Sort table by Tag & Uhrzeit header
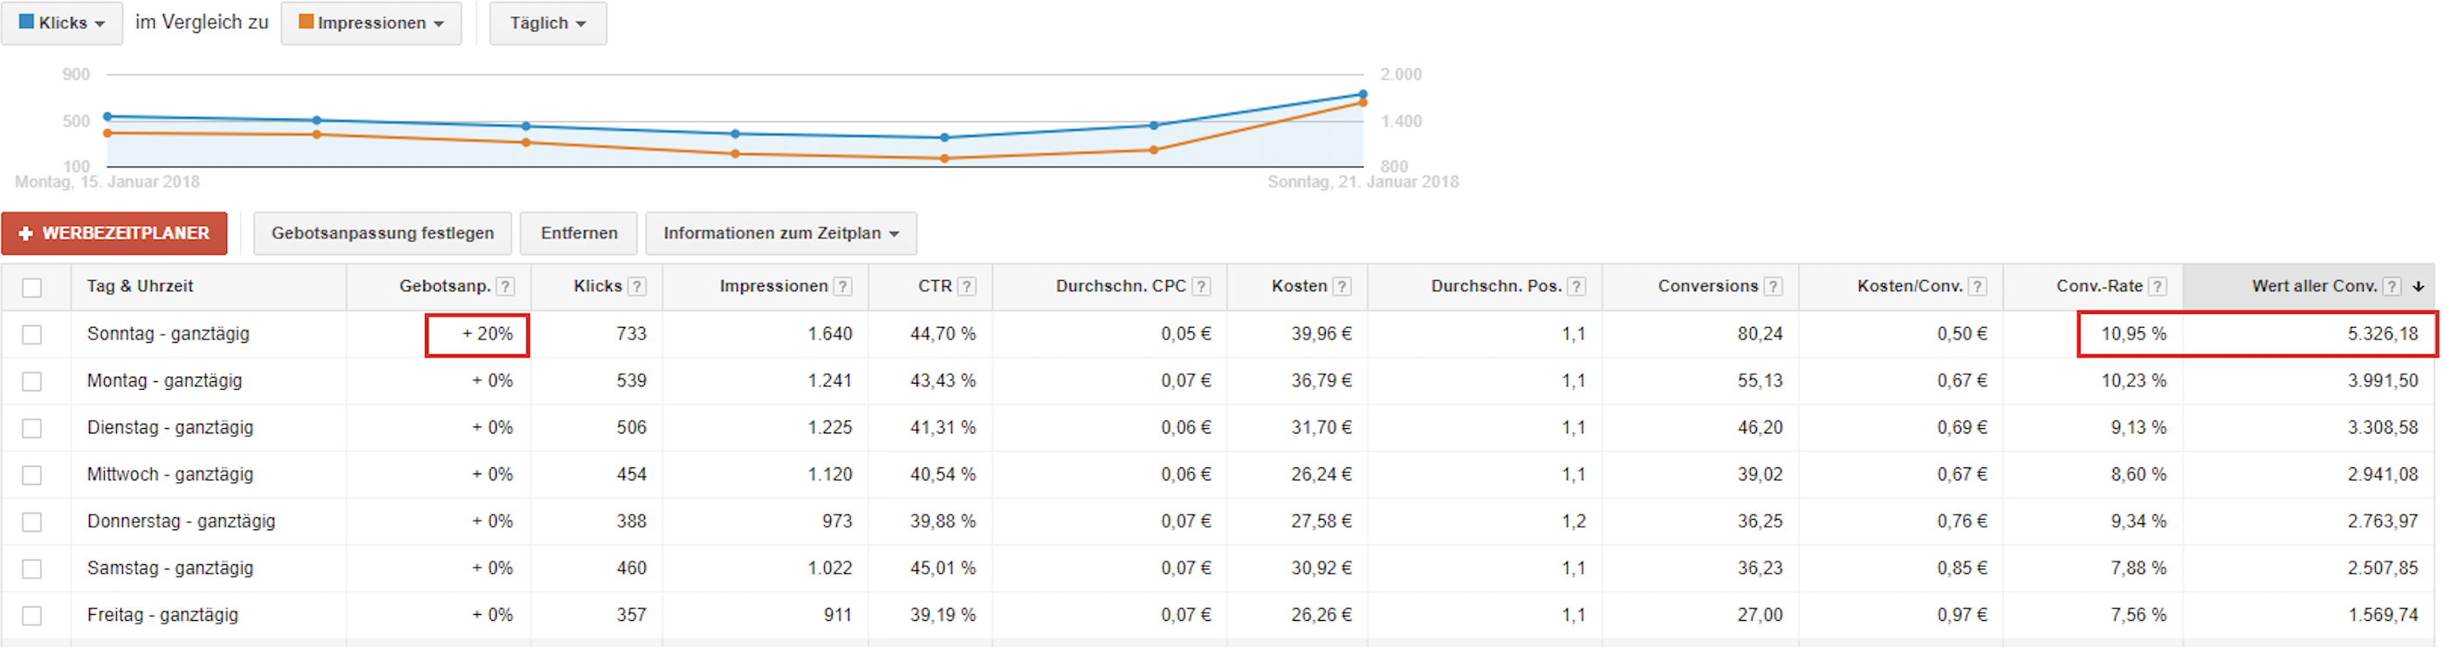Screen dimensions: 2444x661 (141, 286)
